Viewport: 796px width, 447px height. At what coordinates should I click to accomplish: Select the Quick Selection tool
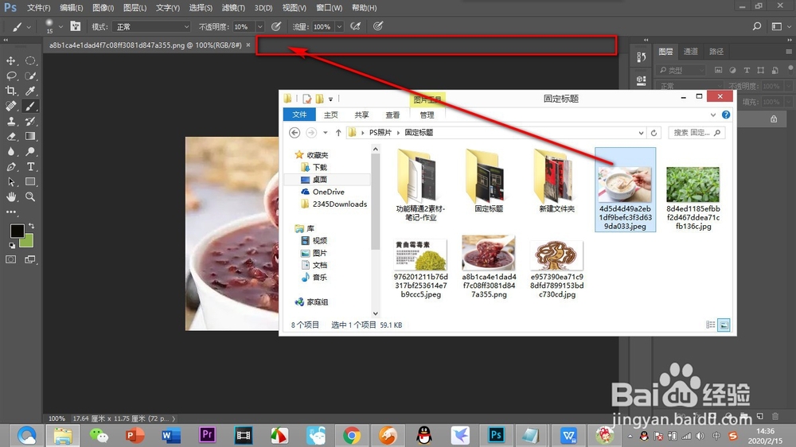click(30, 76)
